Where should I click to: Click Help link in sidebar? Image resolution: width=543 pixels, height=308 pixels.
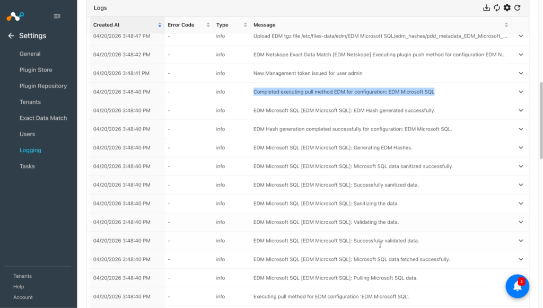(19, 287)
